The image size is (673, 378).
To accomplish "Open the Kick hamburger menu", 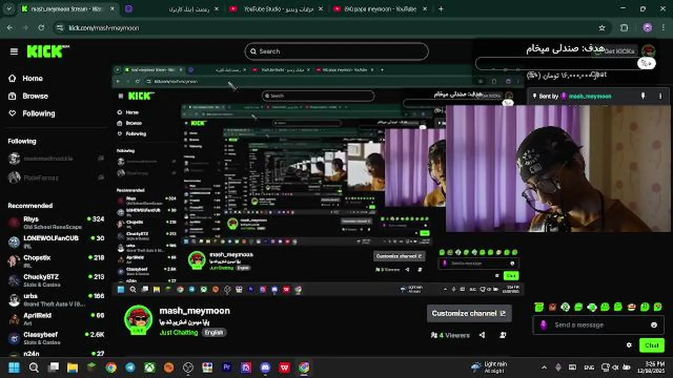I will pyautogui.click(x=14, y=51).
